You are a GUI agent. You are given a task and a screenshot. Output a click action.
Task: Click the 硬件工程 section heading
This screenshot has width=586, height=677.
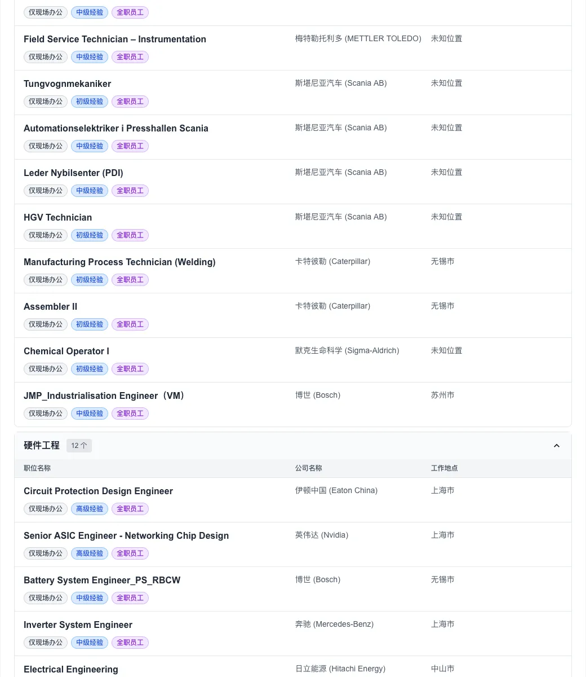pyautogui.click(x=42, y=446)
